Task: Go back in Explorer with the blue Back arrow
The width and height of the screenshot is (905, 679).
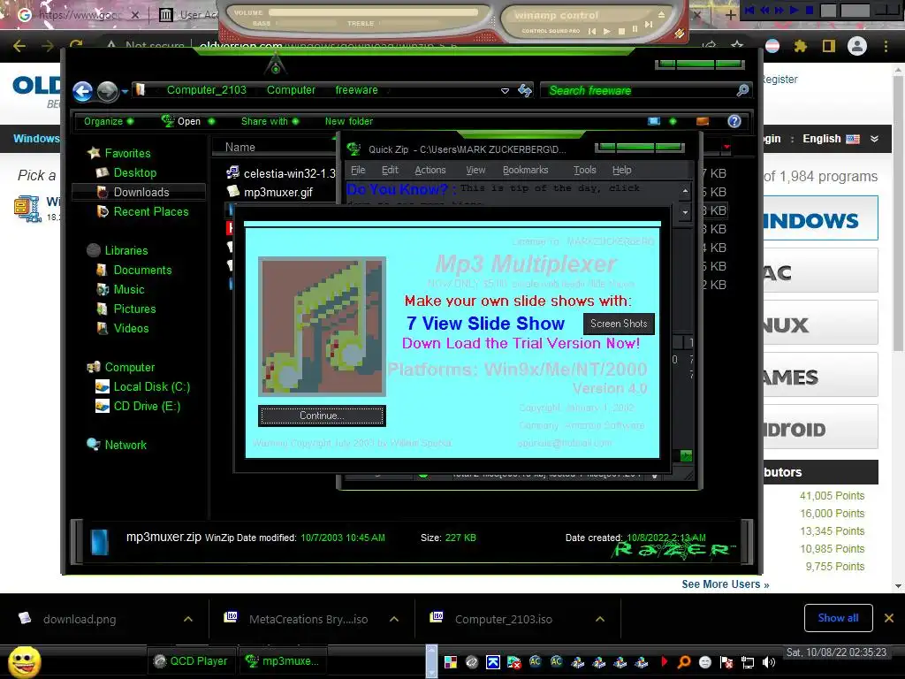Action: tap(82, 91)
